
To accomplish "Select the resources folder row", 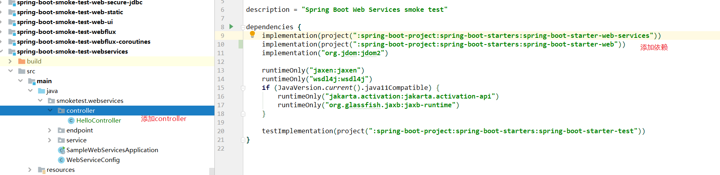I will coord(107,169).
